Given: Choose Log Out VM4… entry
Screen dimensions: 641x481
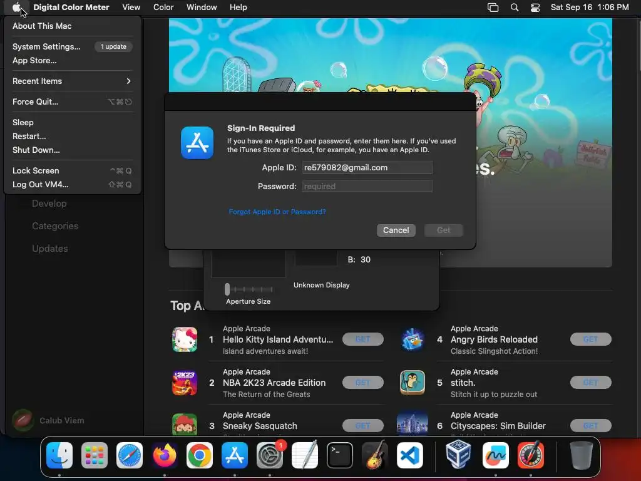Looking at the screenshot, I should 72,185.
